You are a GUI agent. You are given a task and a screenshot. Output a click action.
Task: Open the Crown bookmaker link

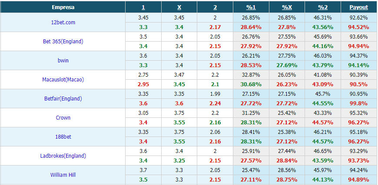click(63, 118)
